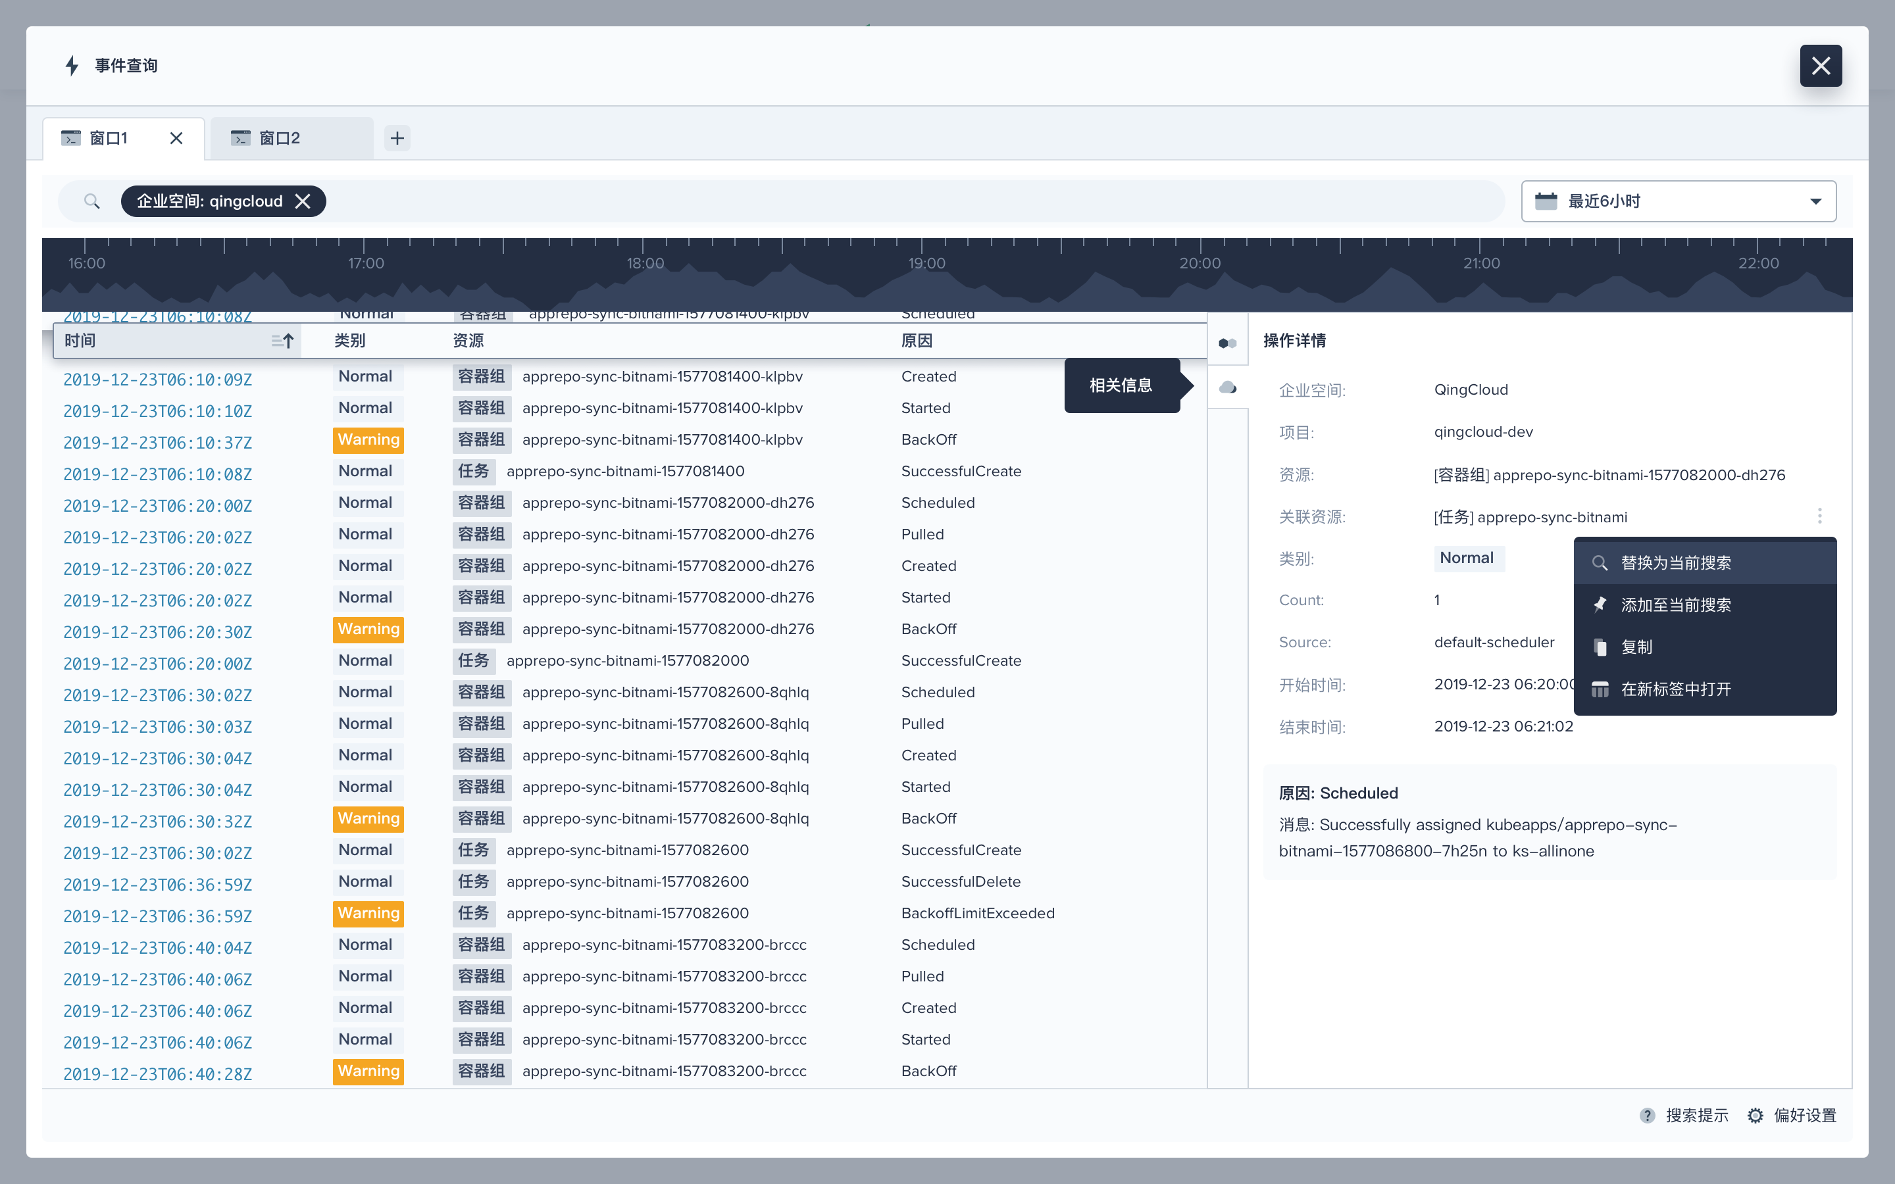Choose 添加至当前搜索 from context menu
Image resolution: width=1895 pixels, height=1184 pixels.
1675,604
